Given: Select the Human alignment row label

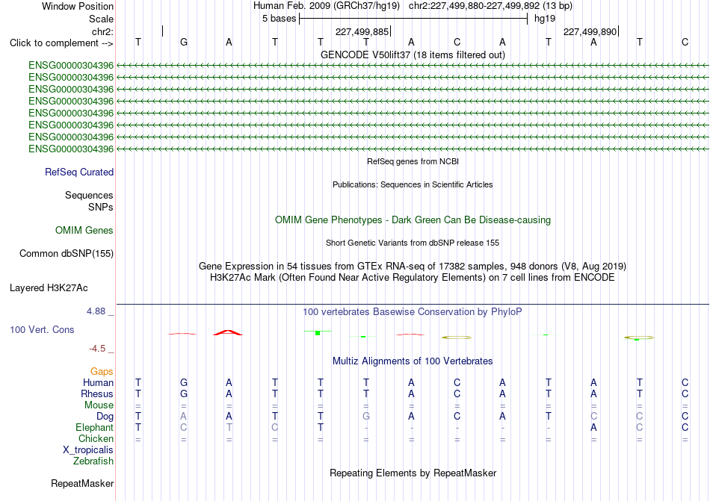Looking at the screenshot, I should [98, 383].
